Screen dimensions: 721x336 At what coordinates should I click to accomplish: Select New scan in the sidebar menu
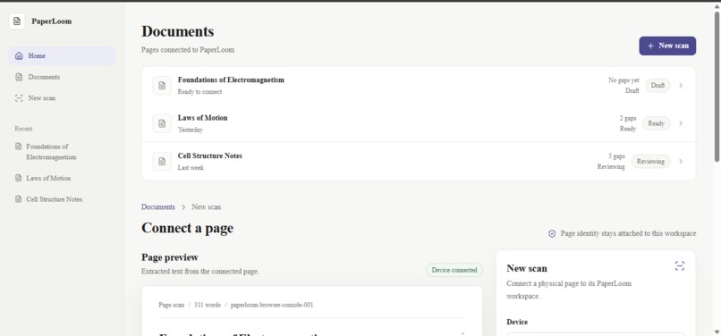(62, 98)
